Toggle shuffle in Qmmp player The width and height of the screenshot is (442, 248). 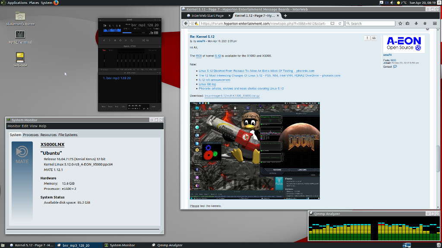[x=143, y=40]
